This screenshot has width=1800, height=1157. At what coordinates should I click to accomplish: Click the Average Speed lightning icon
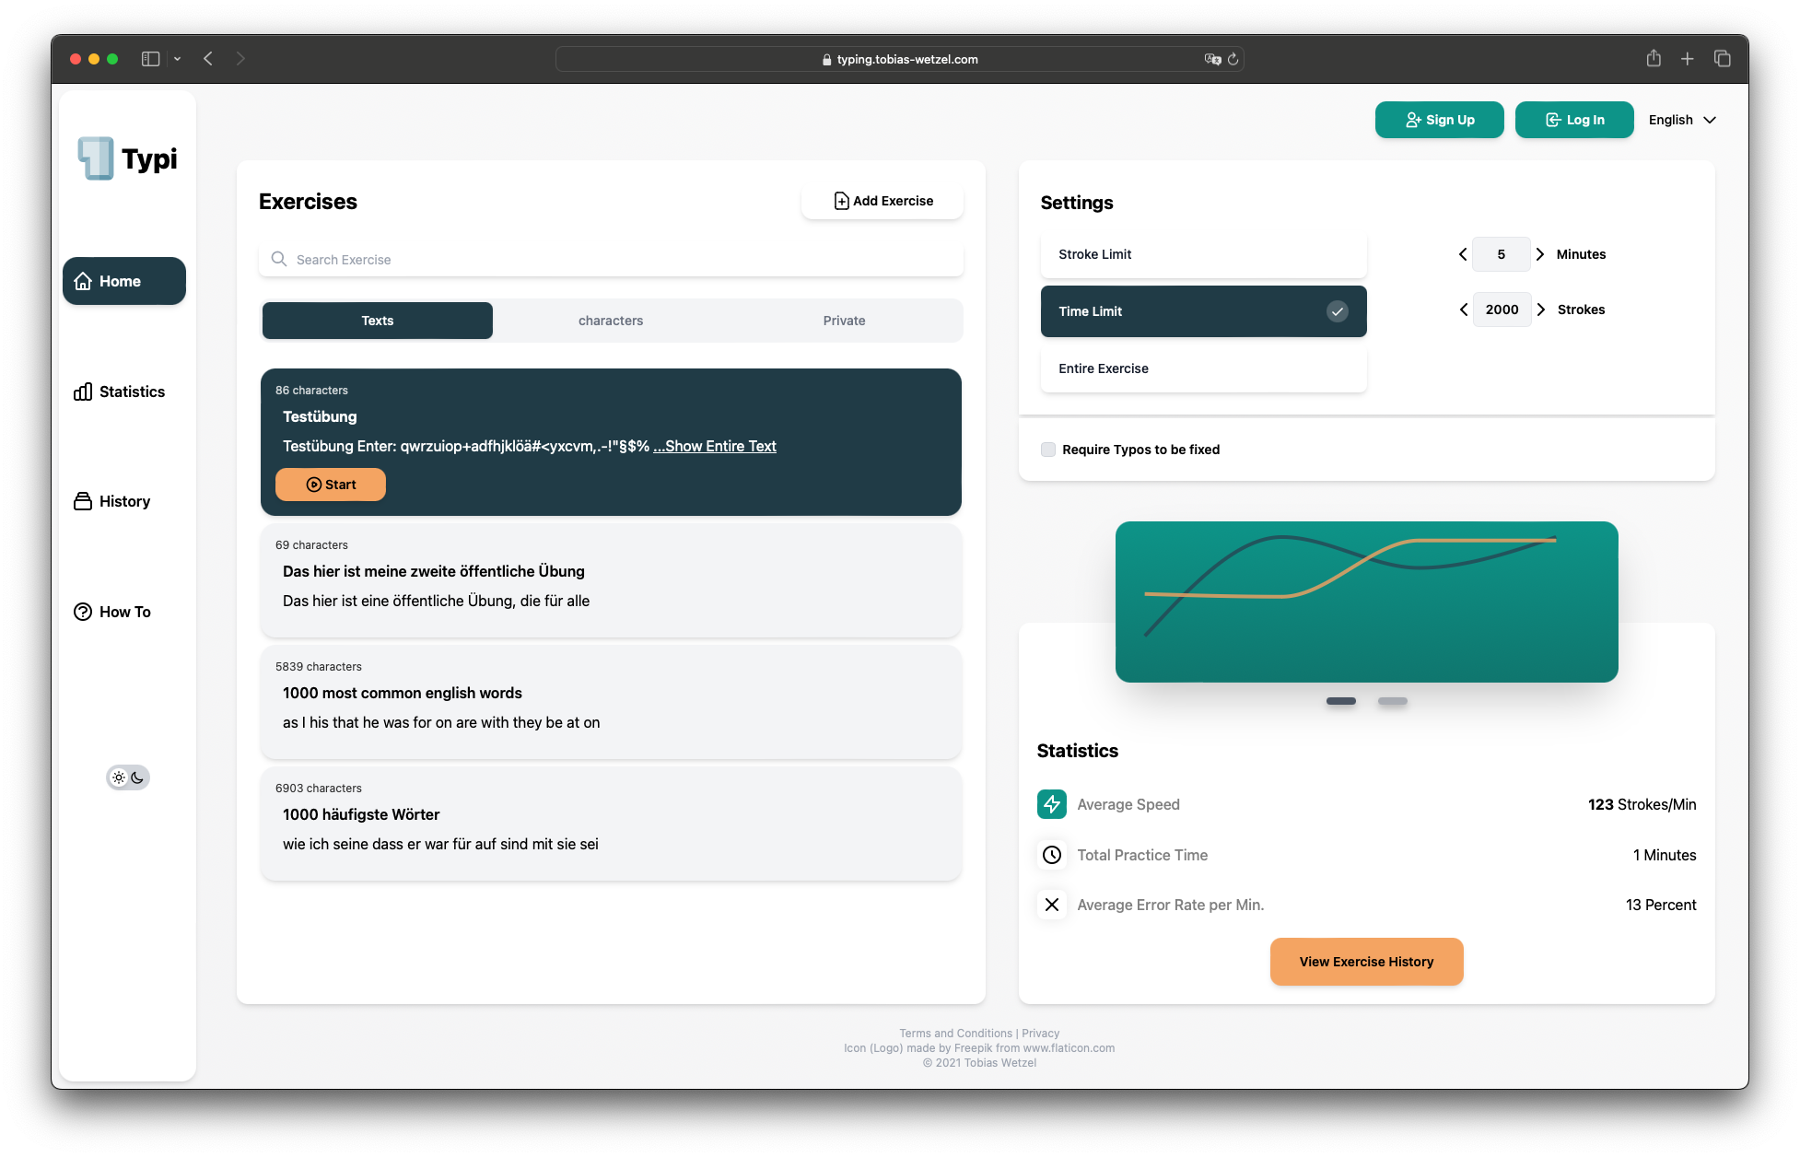[1051, 804]
